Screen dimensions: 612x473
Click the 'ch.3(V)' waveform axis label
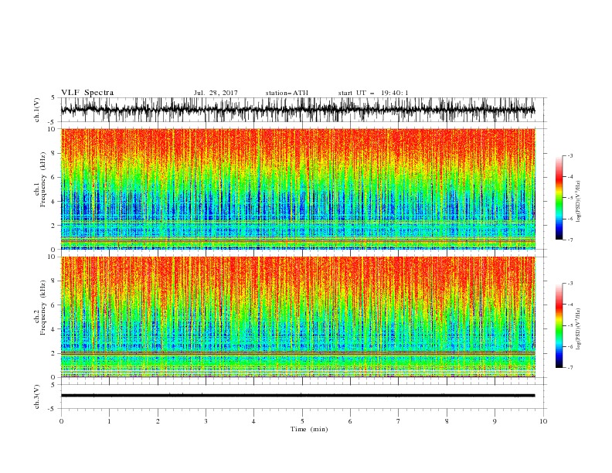coord(37,396)
